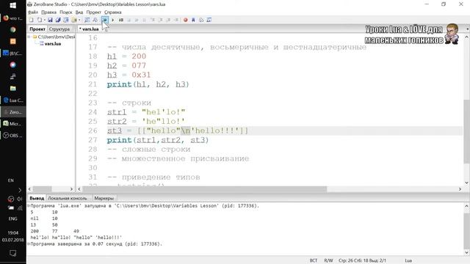Viewport: 470px width, 264px height.
Task: Open the Проект menu
Action: 93,12
